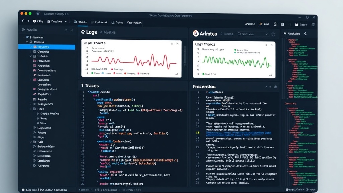Click the status bar label at bottom left
343x193 pixels.
(x=46, y=190)
